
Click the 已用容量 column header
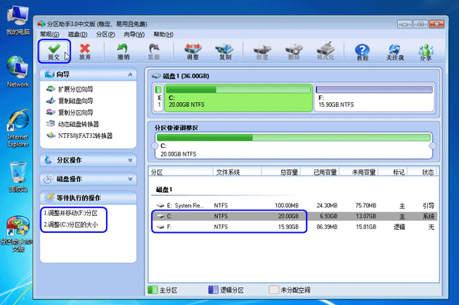[x=320, y=172]
